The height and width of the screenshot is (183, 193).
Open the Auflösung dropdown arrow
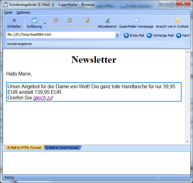coord(45,23)
